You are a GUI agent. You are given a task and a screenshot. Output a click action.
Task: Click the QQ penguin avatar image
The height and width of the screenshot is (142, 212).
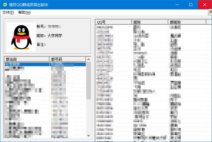(21, 36)
